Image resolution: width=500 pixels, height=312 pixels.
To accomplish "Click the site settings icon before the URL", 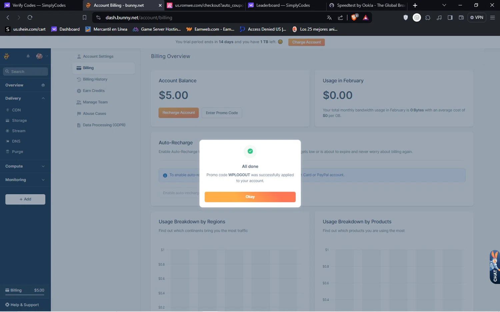I will (98, 18).
